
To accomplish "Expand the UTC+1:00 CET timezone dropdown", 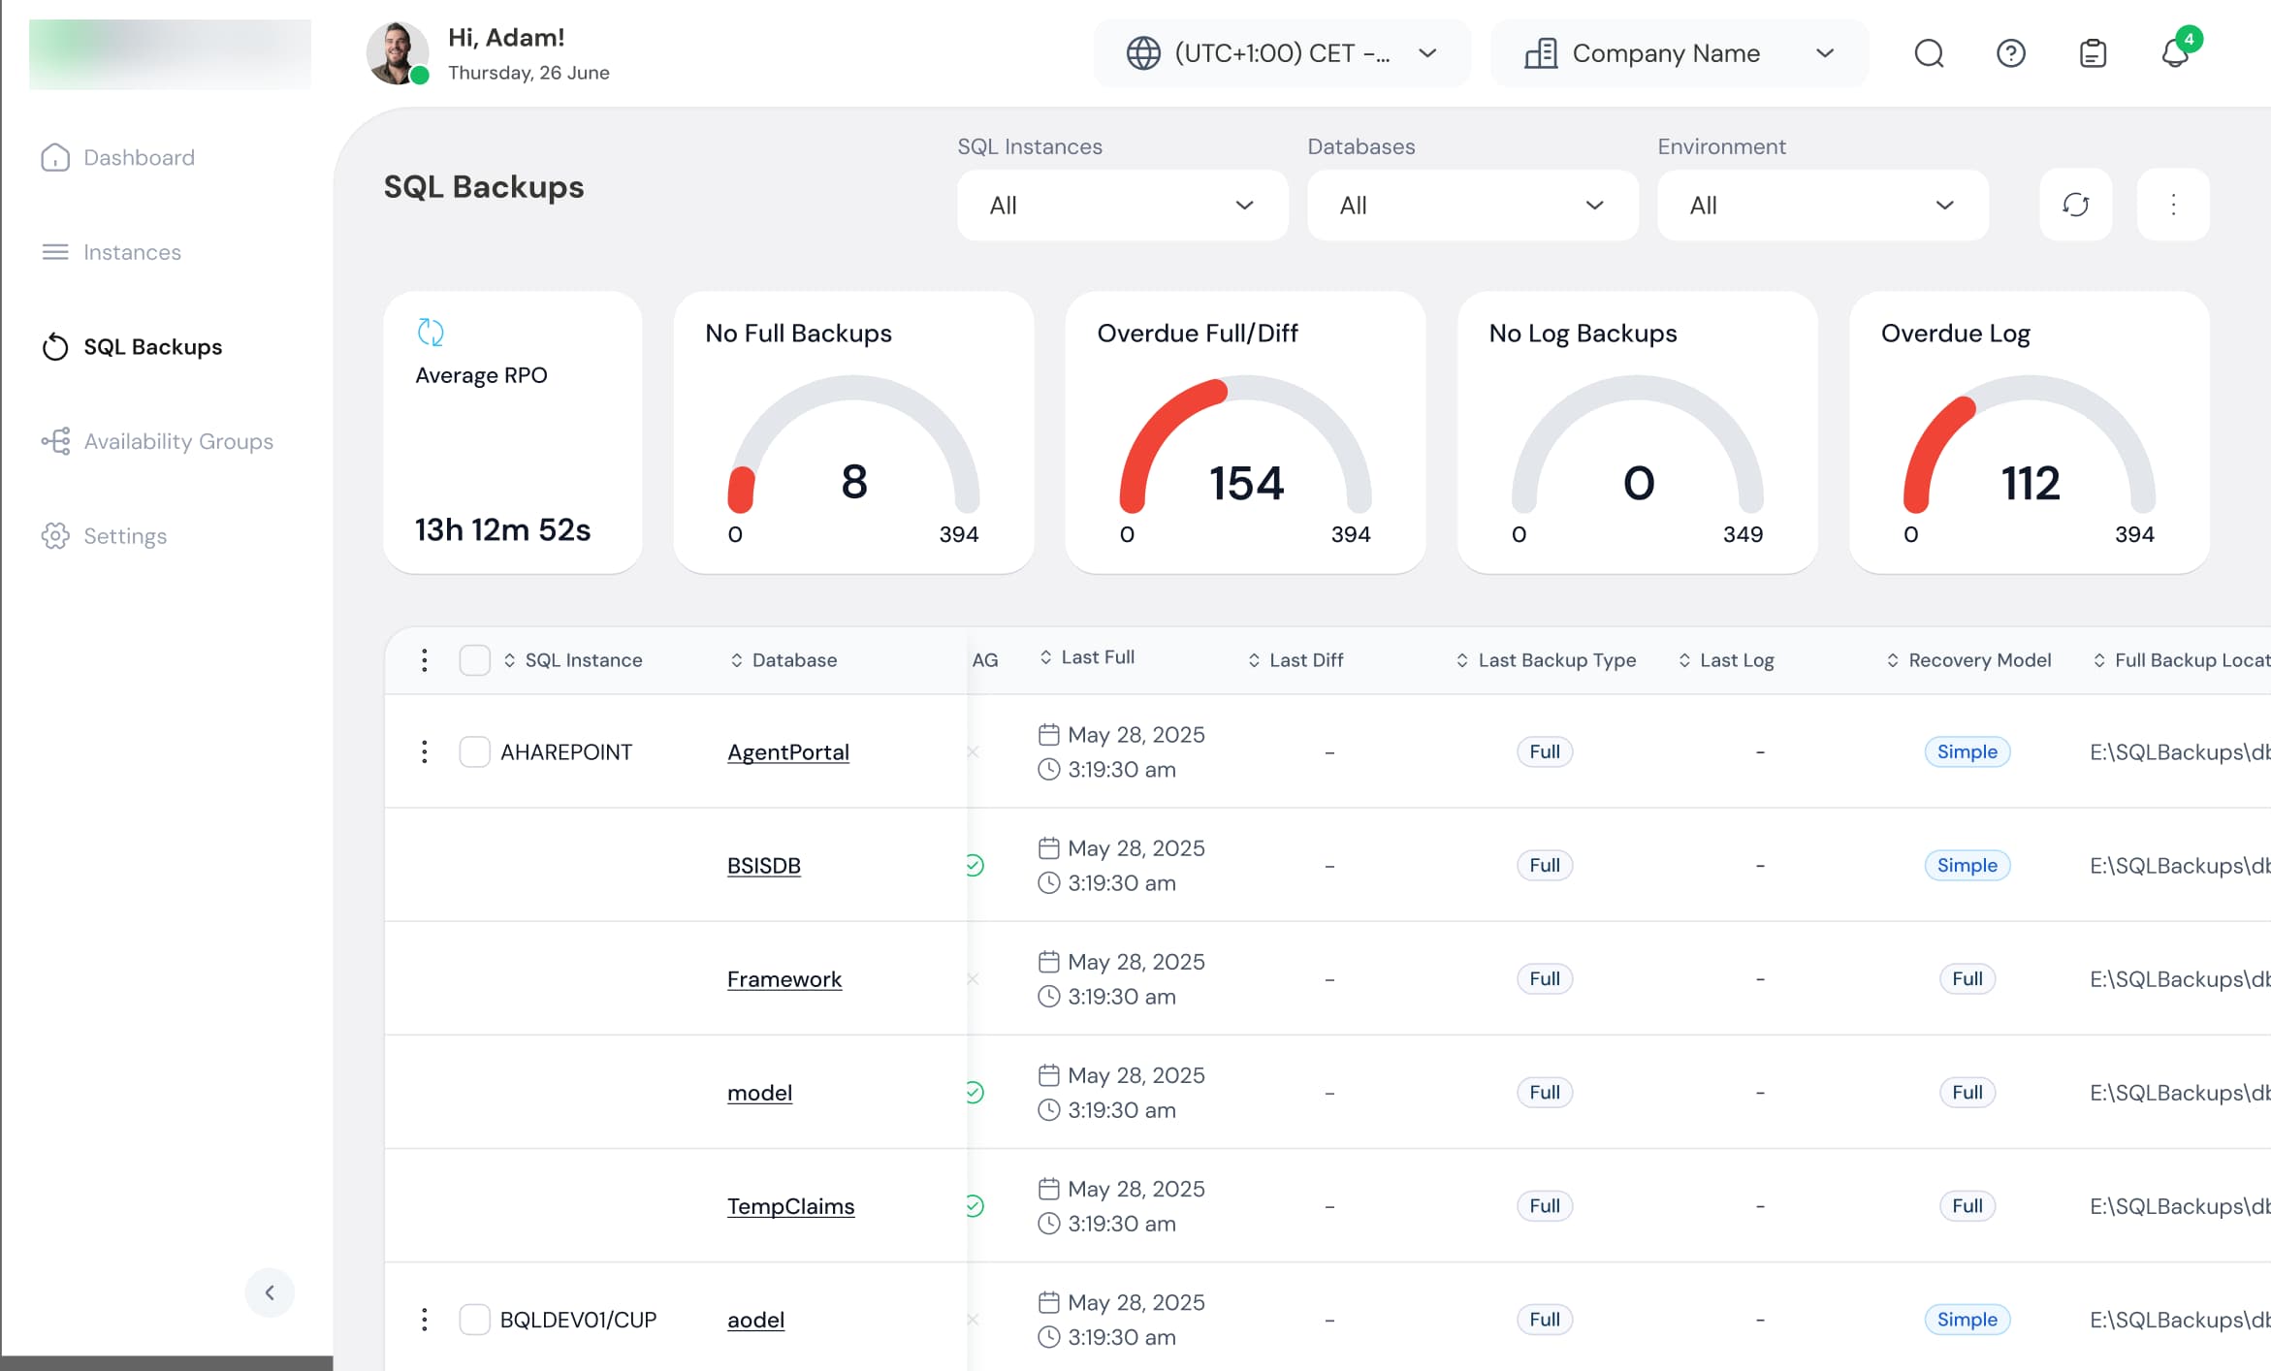I will click(1282, 53).
